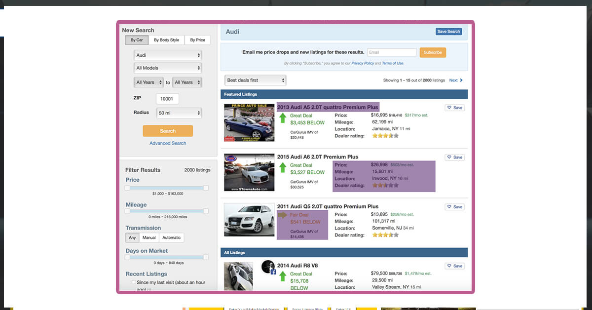Viewport: 592px width, 310px height.
Task: Open the All Models dropdown
Action: 168,68
